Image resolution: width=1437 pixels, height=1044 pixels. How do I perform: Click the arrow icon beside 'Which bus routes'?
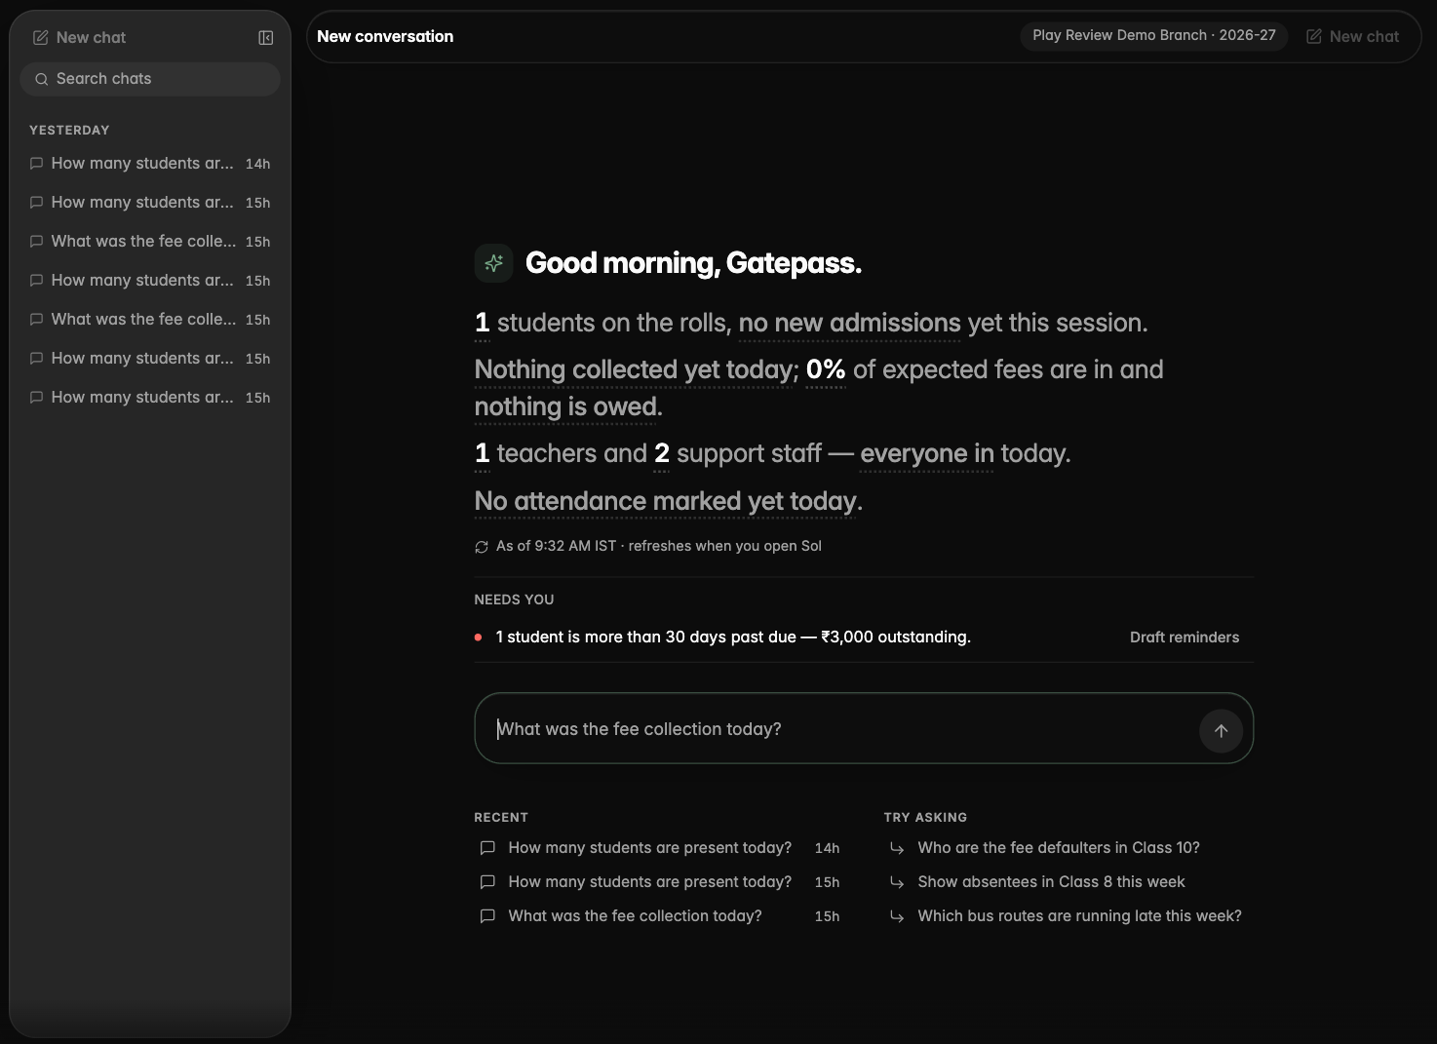tap(897, 917)
